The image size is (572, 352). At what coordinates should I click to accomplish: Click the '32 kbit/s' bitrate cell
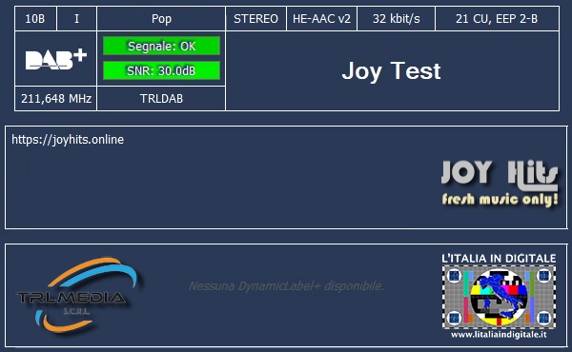click(x=396, y=19)
